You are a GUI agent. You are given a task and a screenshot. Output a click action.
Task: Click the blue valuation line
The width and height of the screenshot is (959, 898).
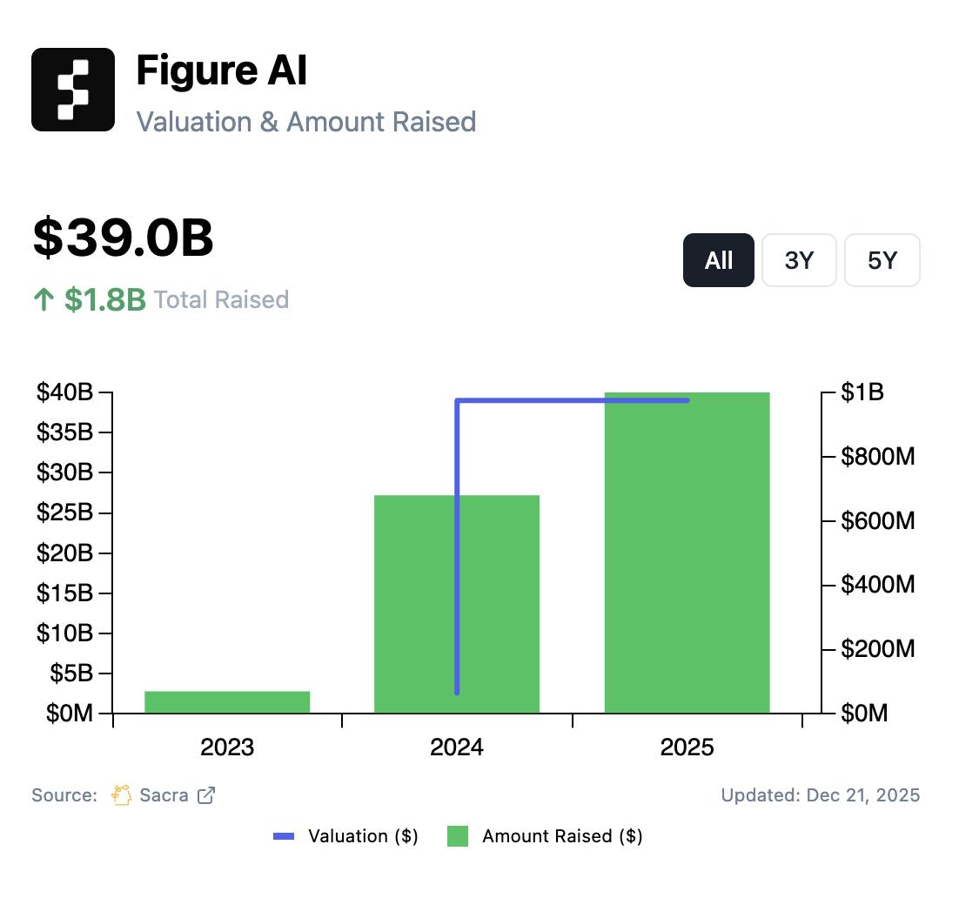pyautogui.click(x=457, y=539)
